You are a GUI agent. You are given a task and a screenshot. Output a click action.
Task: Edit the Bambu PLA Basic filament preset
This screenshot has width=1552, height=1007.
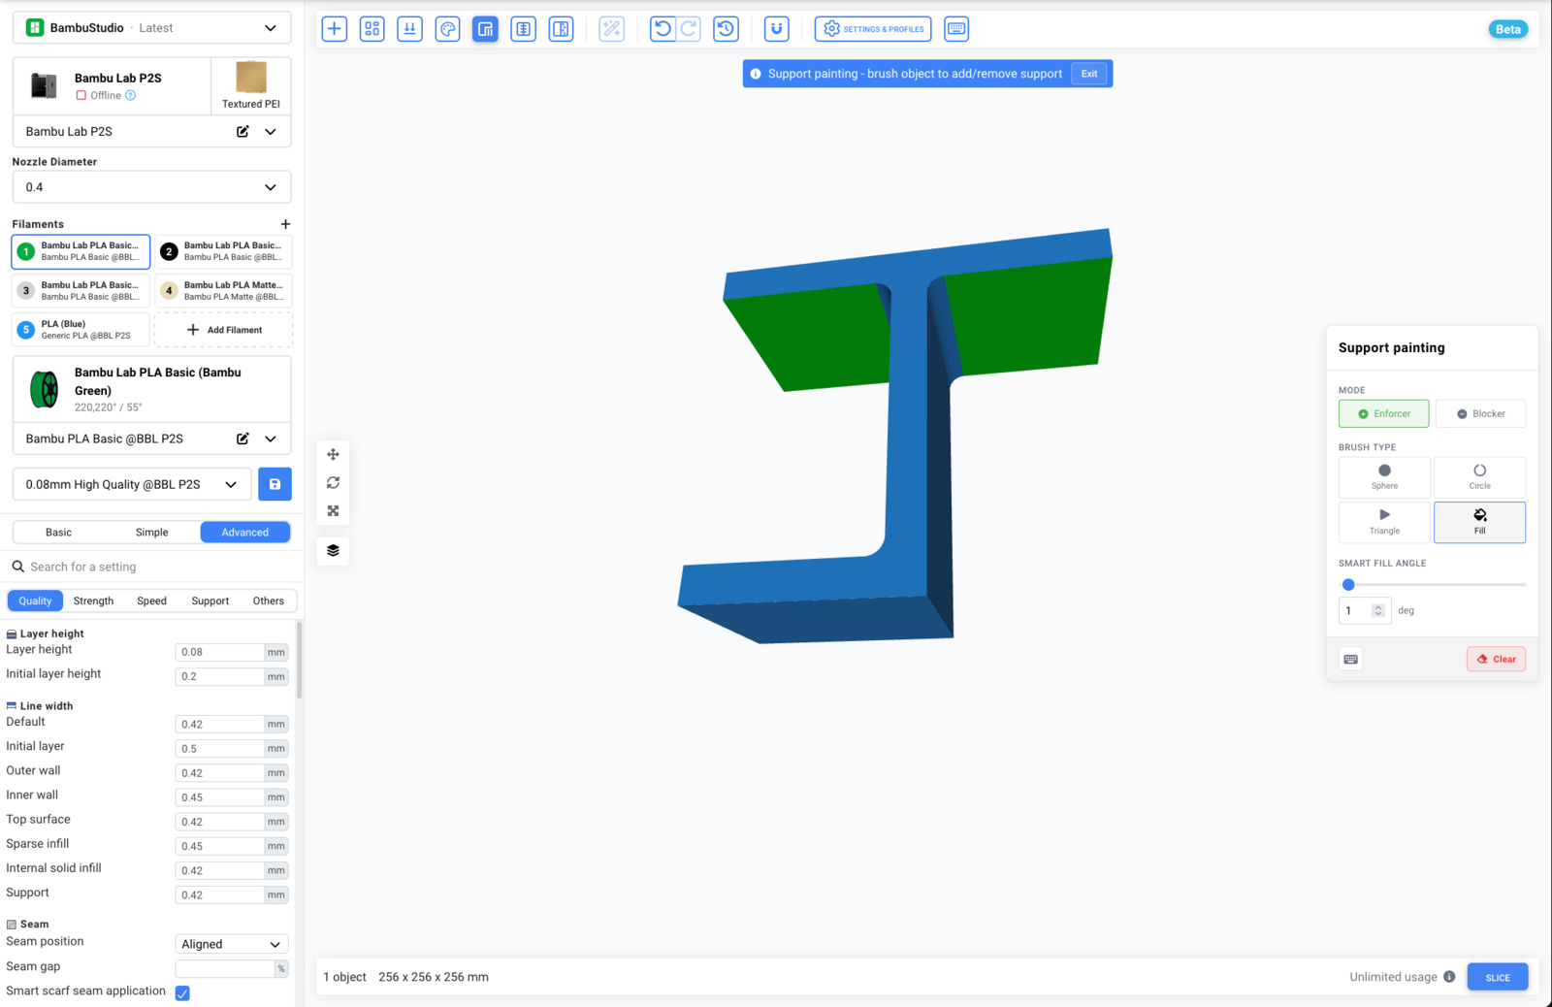[242, 439]
